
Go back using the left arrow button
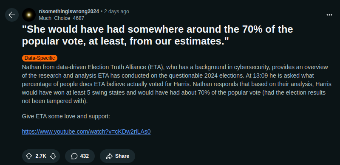(12, 15)
